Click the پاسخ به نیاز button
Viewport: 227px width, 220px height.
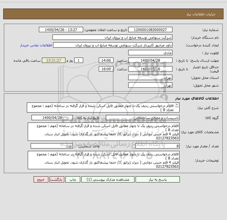[158, 179]
